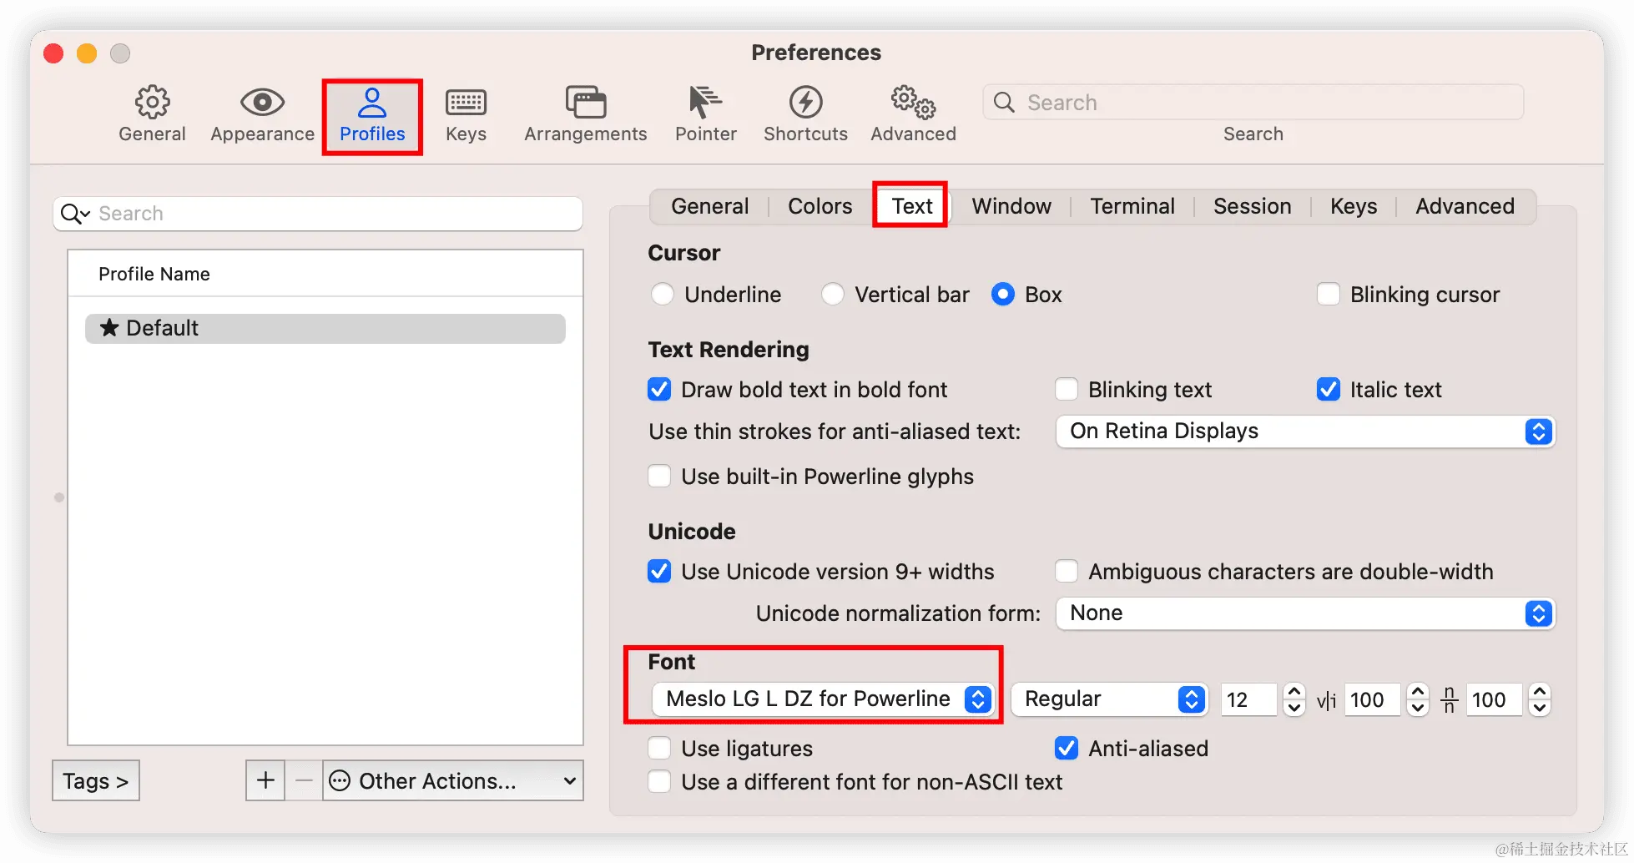Switch to the profile Keys tab
Screen dimensions: 1634x863
click(x=1354, y=206)
